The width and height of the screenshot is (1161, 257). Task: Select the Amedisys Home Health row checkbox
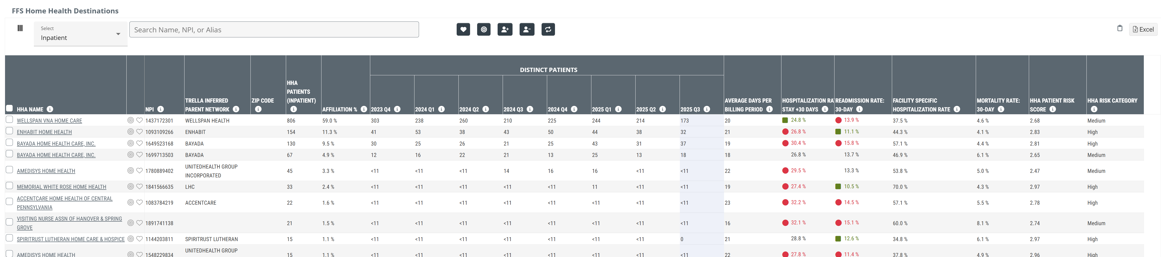(x=9, y=170)
